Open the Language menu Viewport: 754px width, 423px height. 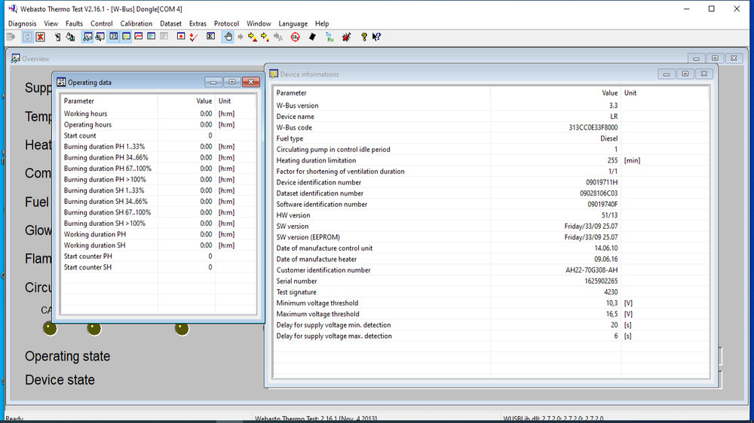pyautogui.click(x=293, y=23)
